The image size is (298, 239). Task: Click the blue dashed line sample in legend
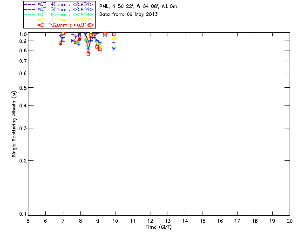click(30, 9)
